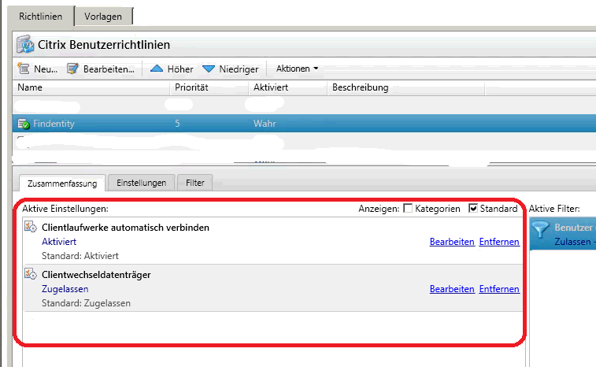Click the Neu... policy icon
Viewport: 596px width, 367px height.
click(x=24, y=69)
